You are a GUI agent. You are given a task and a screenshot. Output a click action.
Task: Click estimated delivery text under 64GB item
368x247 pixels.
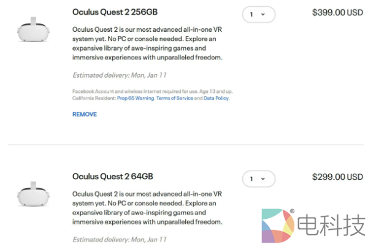click(119, 240)
